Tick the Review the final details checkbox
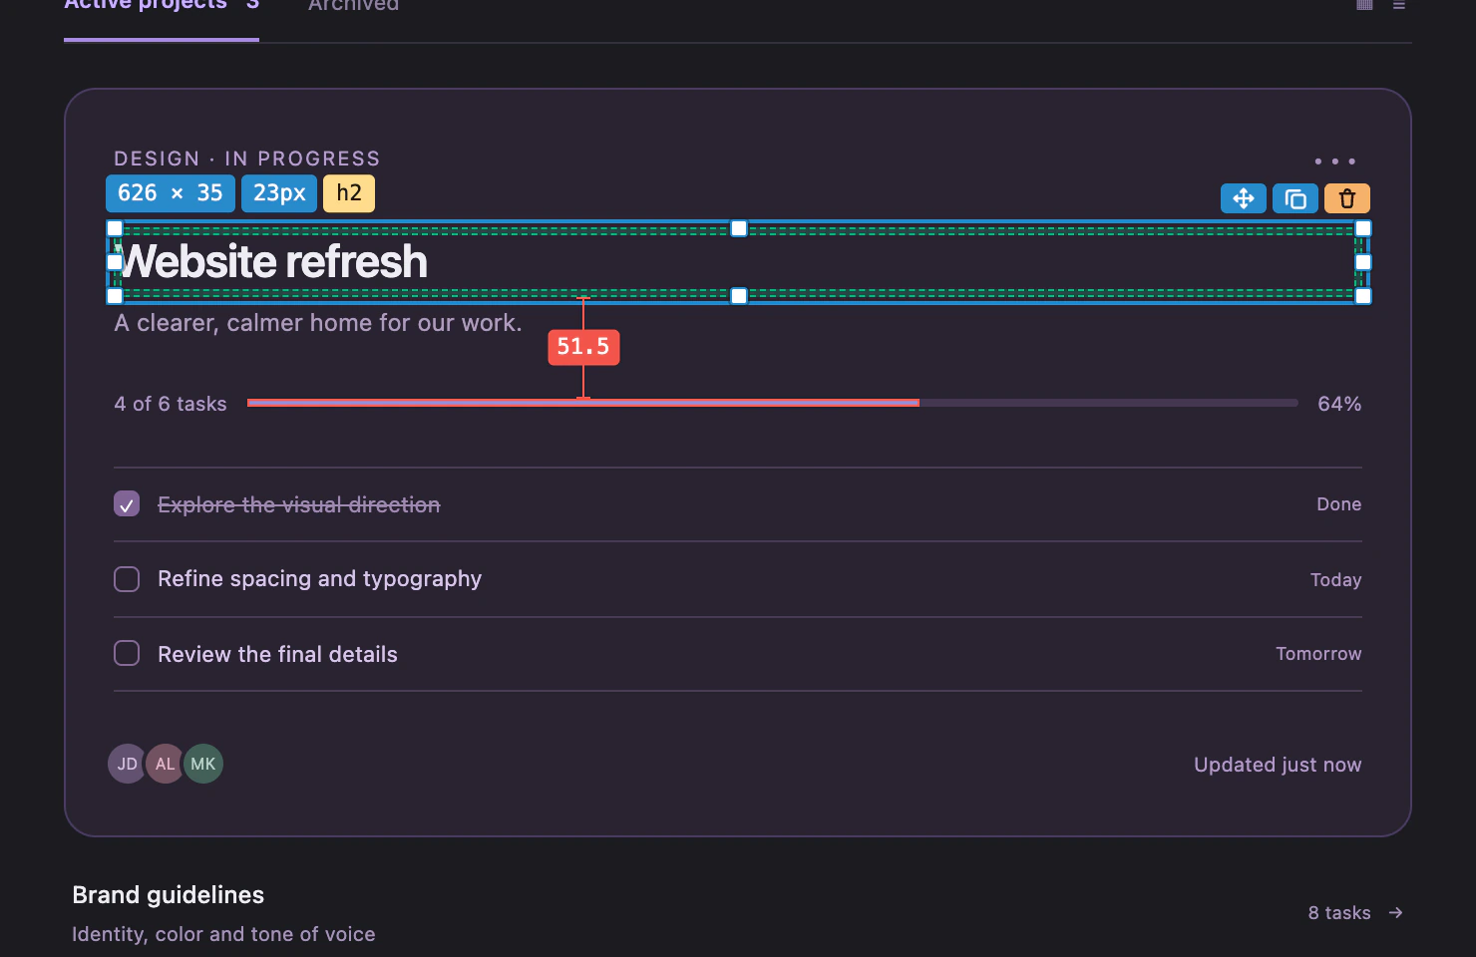 (x=127, y=653)
